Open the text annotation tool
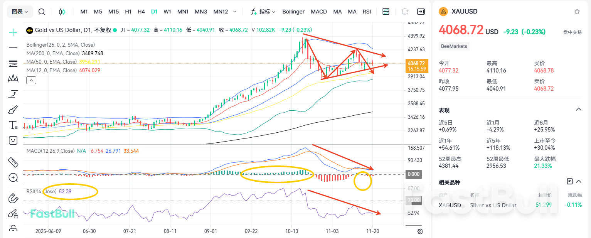Viewport: 591px width, 238px height. tap(13, 125)
